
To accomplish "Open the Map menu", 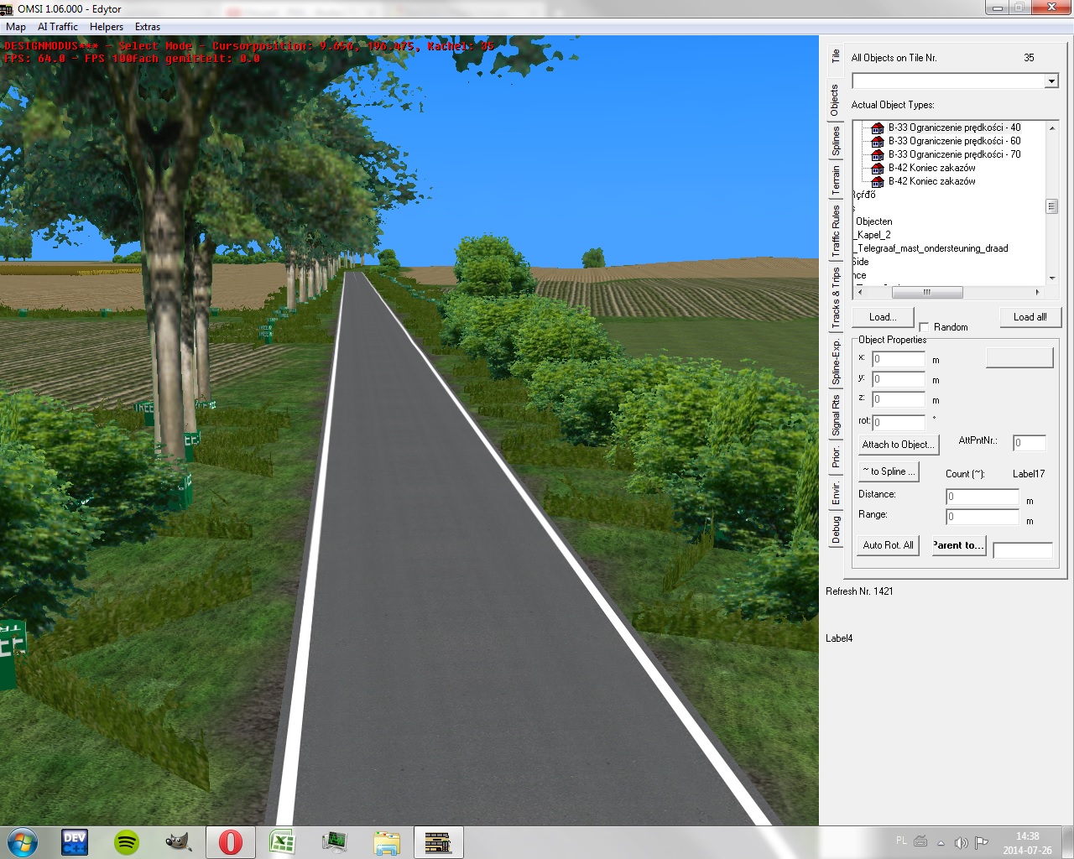I will [x=16, y=27].
